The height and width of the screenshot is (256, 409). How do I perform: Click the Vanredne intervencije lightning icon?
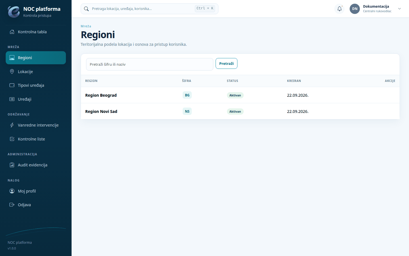pyautogui.click(x=12, y=125)
